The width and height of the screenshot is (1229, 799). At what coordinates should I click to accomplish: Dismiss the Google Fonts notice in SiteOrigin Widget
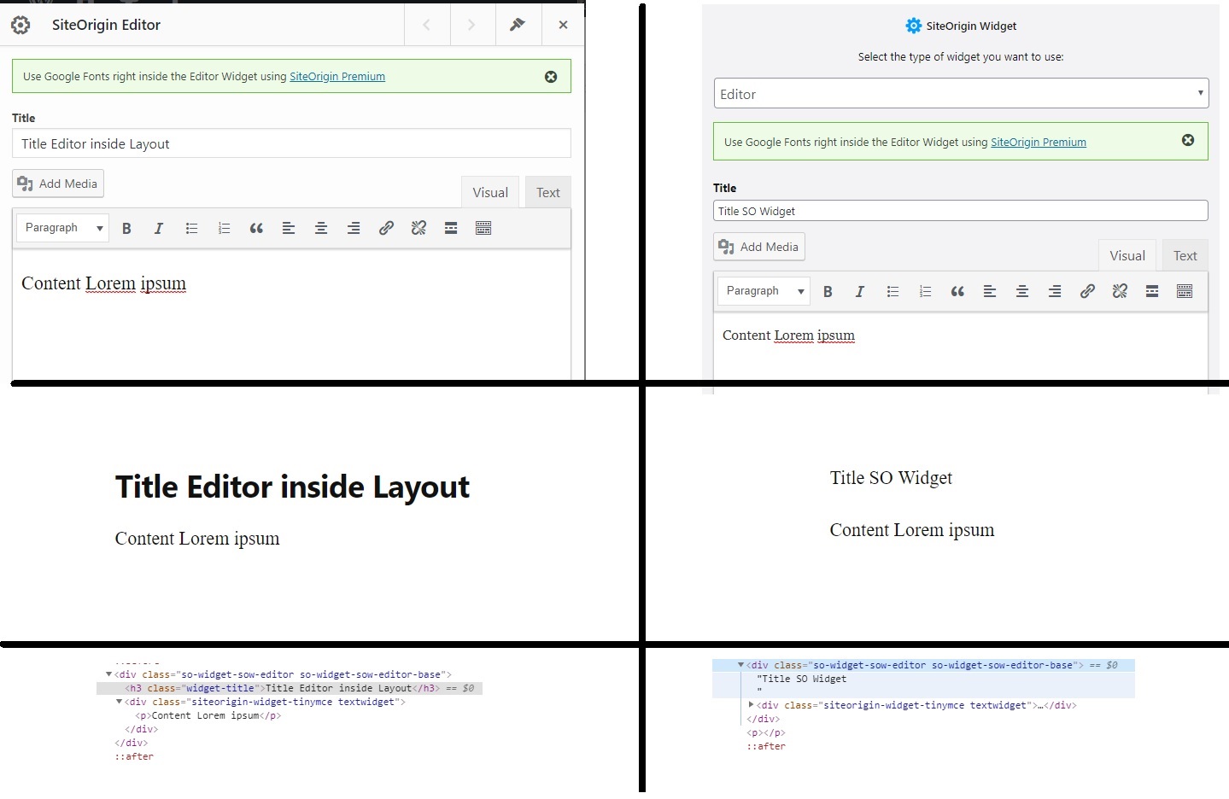click(x=1188, y=141)
